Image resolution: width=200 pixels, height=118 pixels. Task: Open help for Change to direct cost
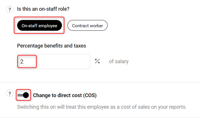click(x=10, y=93)
